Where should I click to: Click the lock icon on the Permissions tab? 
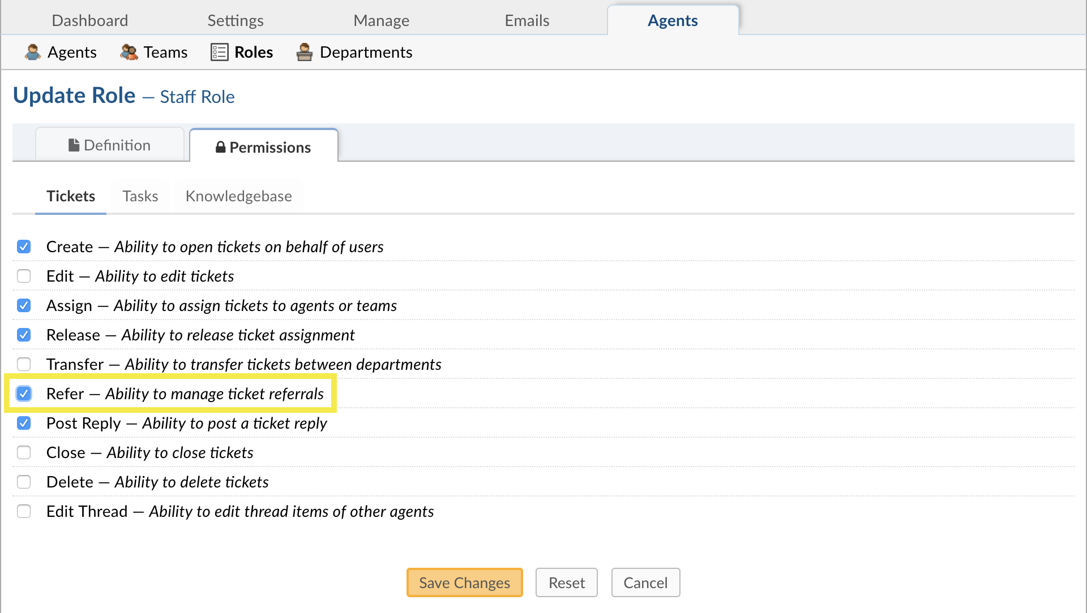coord(220,147)
